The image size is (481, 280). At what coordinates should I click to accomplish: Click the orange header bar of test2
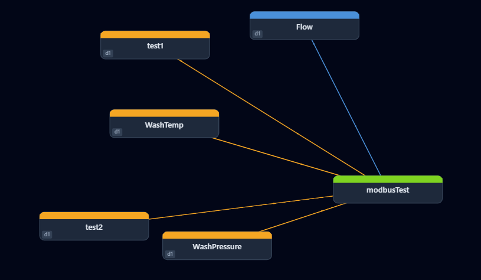click(94, 216)
